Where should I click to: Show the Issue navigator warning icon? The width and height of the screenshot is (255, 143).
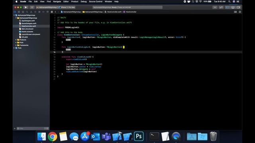click(x=31, y=12)
